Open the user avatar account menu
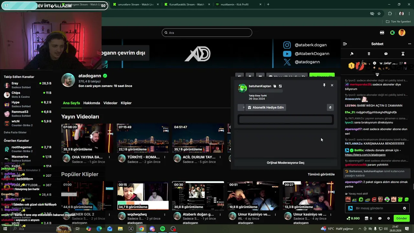The image size is (414, 233). click(402, 33)
